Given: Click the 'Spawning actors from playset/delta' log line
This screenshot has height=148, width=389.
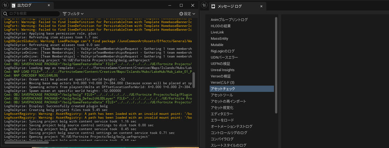Looking at the screenshot, I should point(98,87).
